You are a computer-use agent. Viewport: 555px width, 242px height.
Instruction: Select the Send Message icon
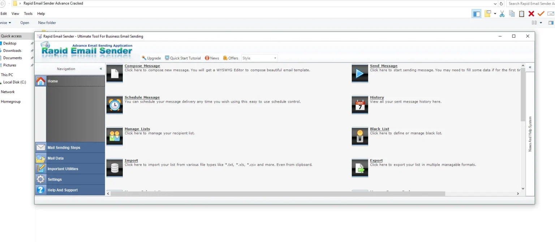pyautogui.click(x=360, y=73)
